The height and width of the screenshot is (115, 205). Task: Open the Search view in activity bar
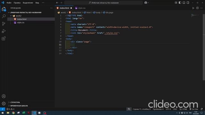(x=4, y=16)
